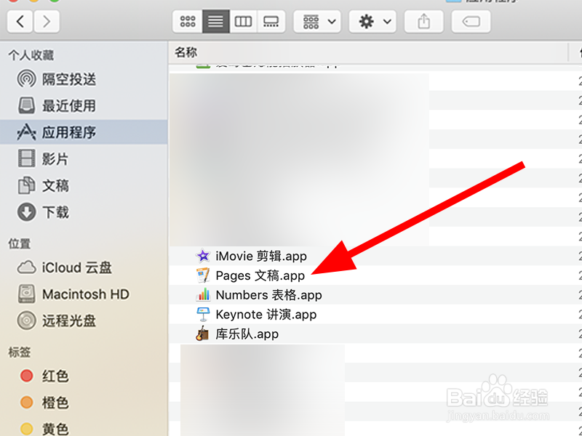The height and width of the screenshot is (436, 582).
Task: Select Numbers 表格.app icon
Action: pos(203,295)
